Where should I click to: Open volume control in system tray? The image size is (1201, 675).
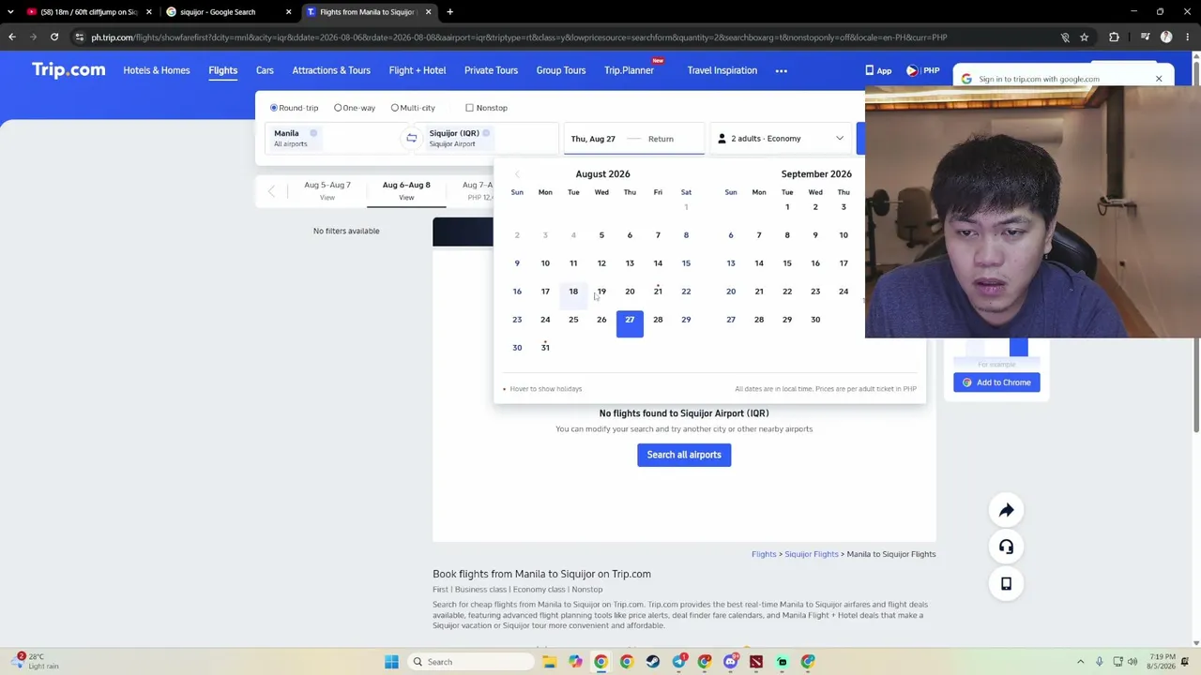tap(1133, 662)
